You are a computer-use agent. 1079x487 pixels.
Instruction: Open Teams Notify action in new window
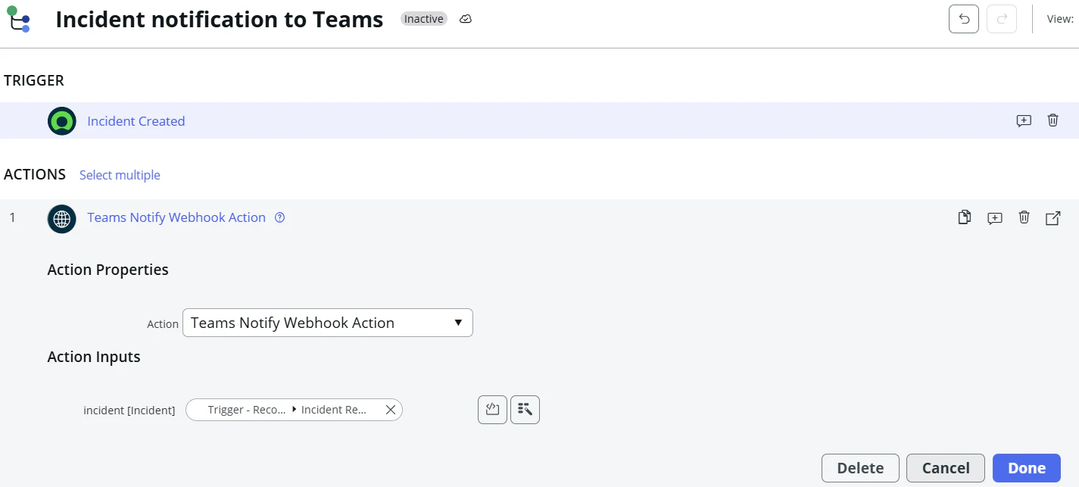pyautogui.click(x=1052, y=218)
